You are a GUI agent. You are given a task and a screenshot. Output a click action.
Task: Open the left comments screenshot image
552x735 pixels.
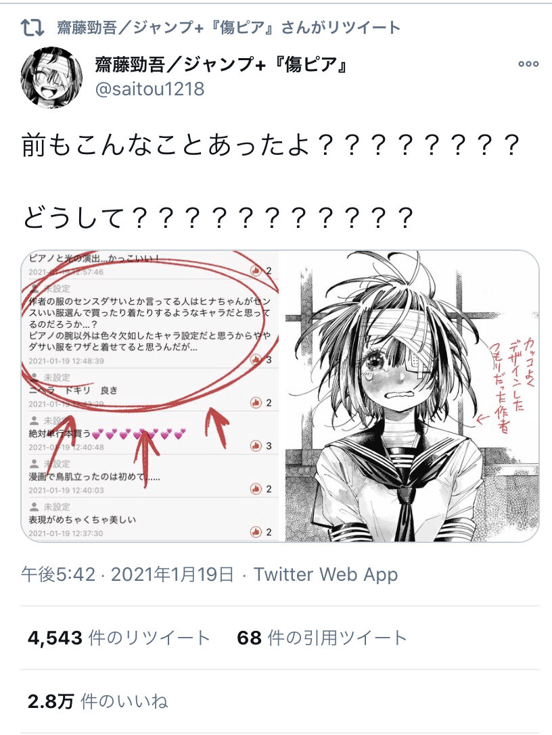(x=150, y=396)
